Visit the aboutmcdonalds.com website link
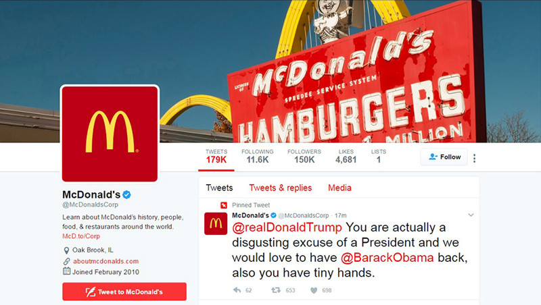Image resolution: width=541 pixels, height=305 pixels. point(105,261)
